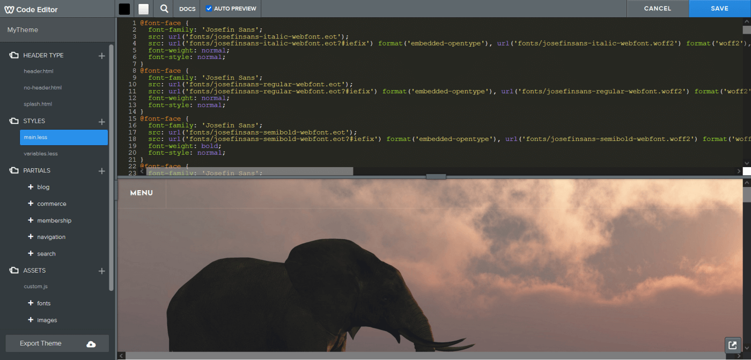Screen dimensions: 751x360
Task: Click the code editor scroll right arrow
Action: click(x=739, y=171)
